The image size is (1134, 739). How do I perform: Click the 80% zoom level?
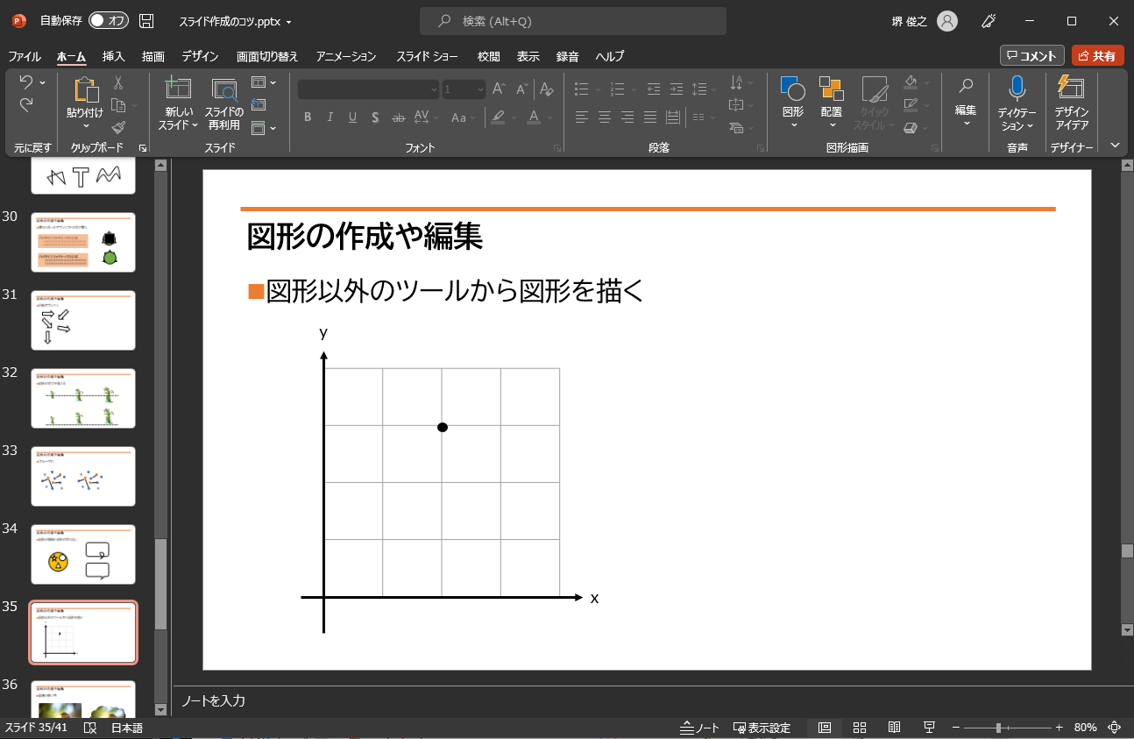1085,728
